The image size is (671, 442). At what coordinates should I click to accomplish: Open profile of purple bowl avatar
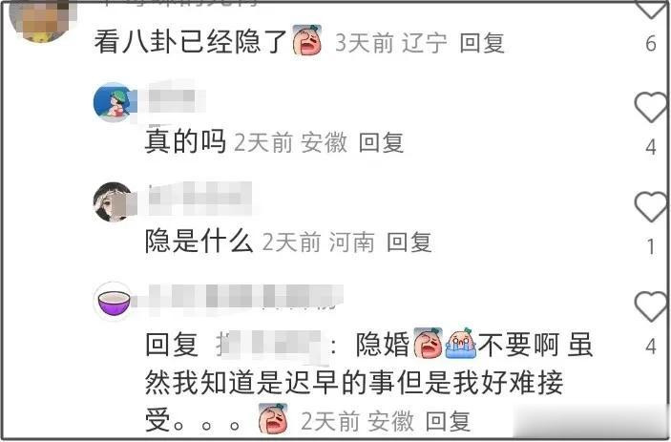tap(113, 302)
